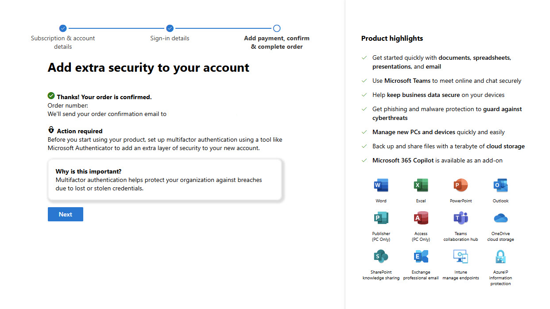Click the Intune manage endpoints icon
The image size is (550, 309).
(x=461, y=256)
